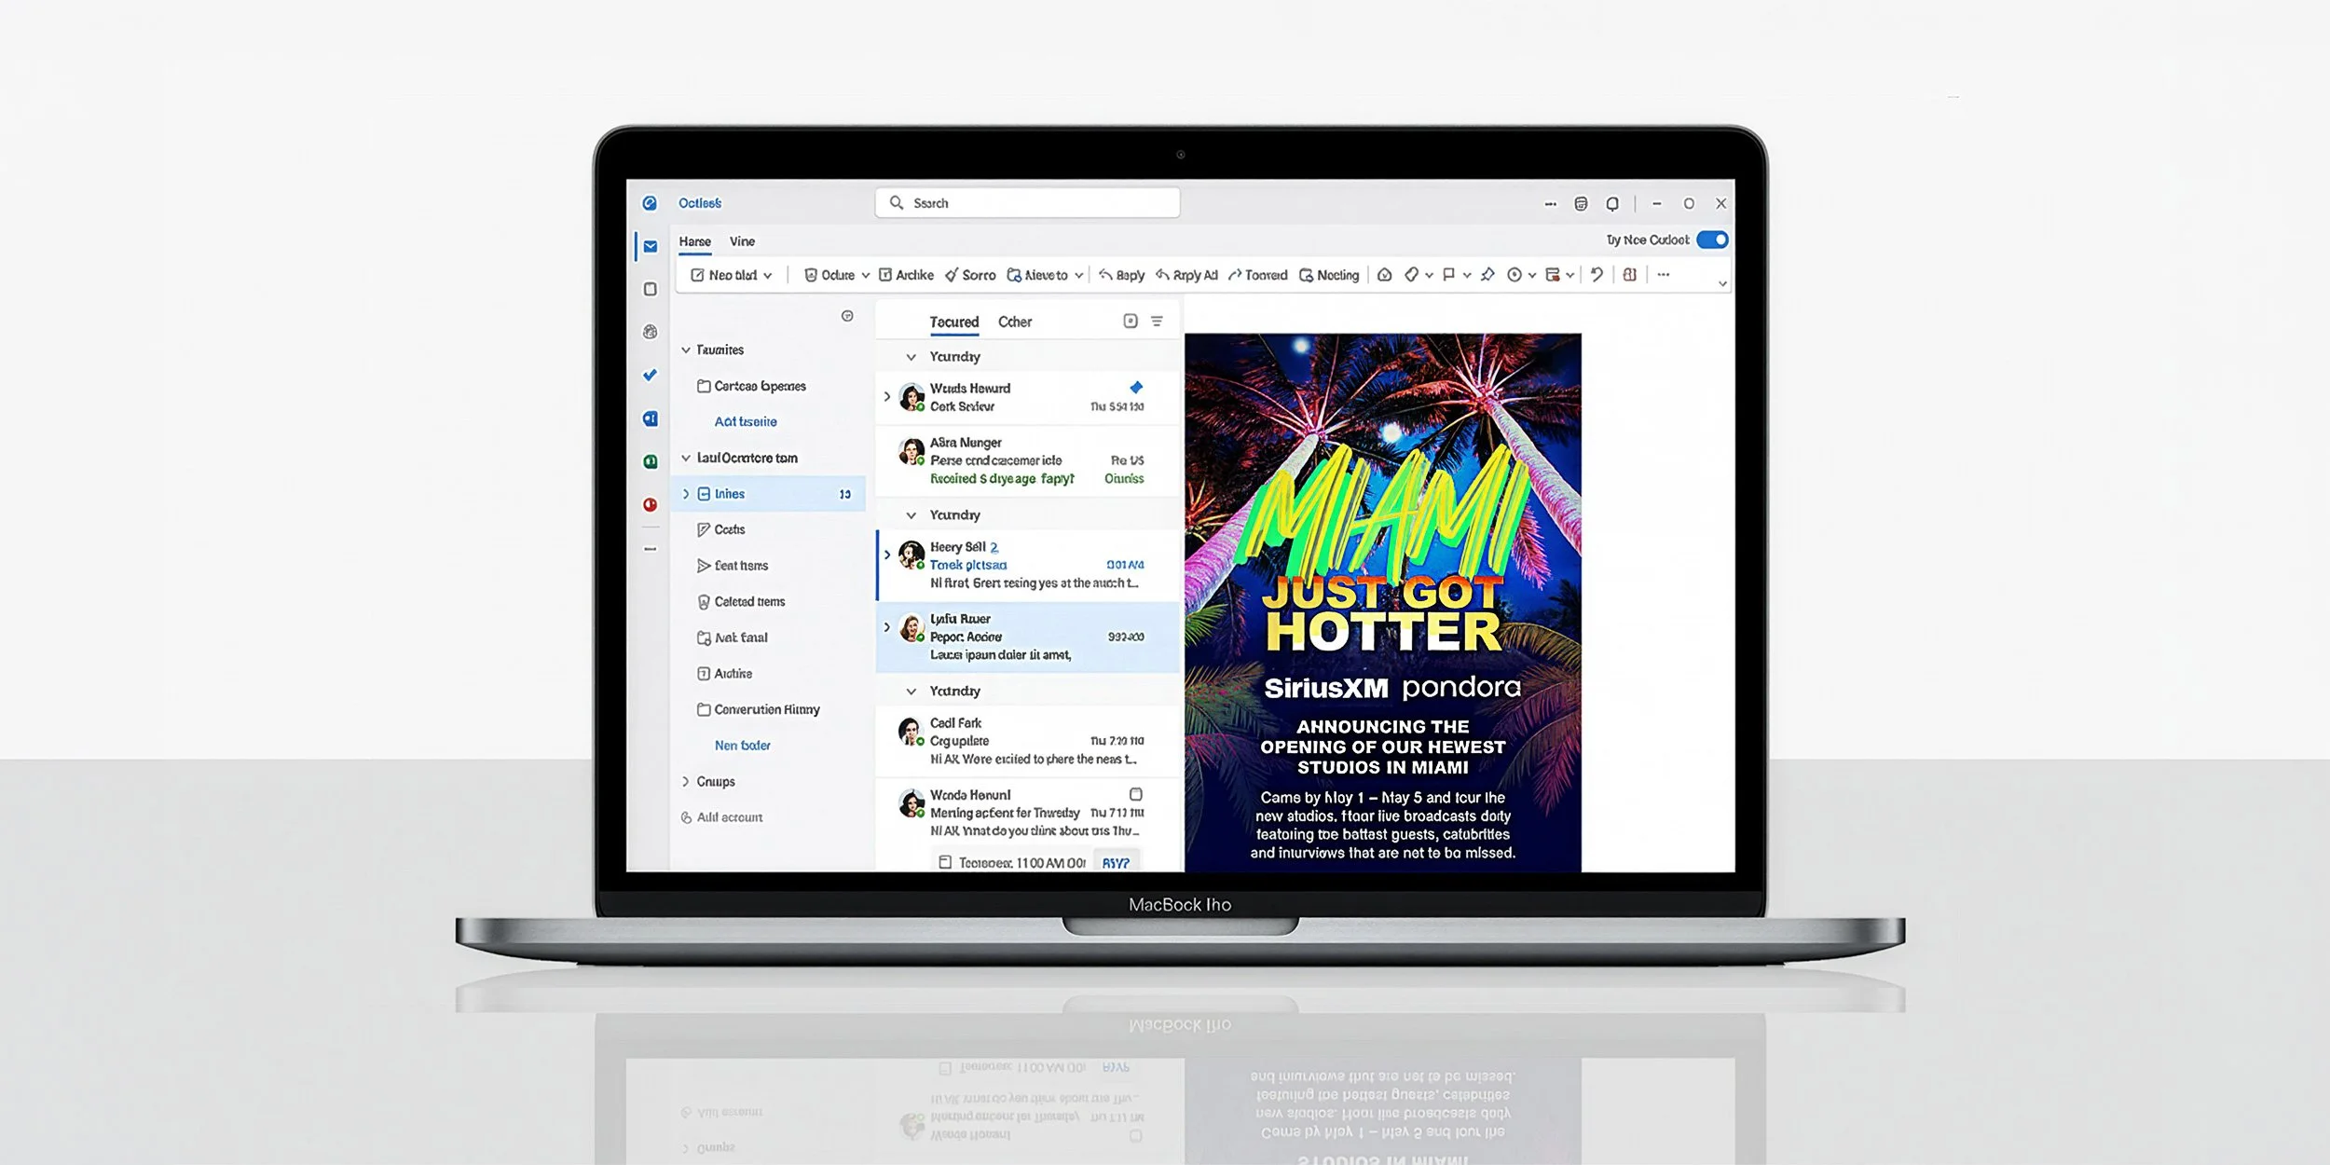
Task: Click the small circle icon atop folder pane
Action: click(847, 316)
